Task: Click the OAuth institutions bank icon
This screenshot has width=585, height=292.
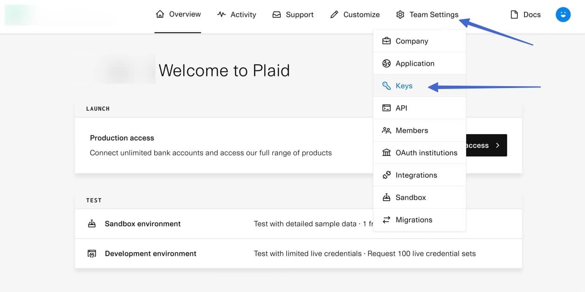Action: coord(387,153)
